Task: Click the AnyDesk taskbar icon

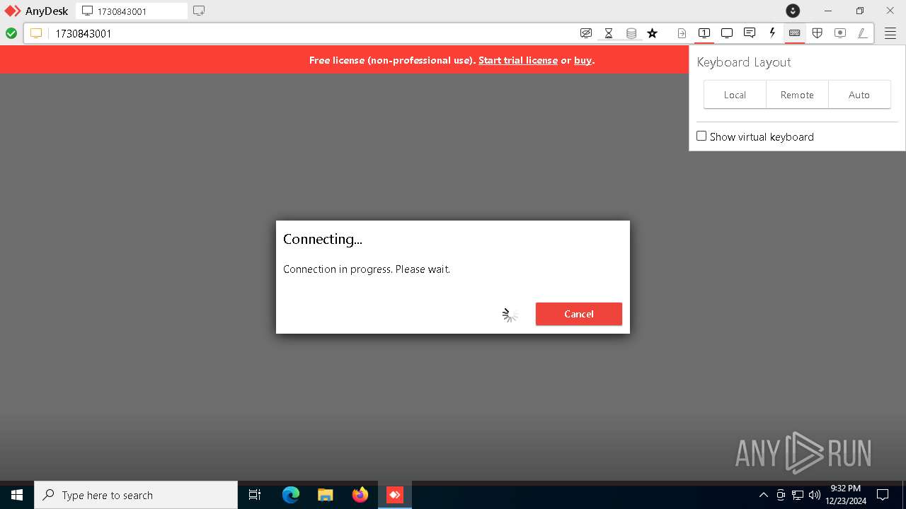Action: [x=395, y=495]
